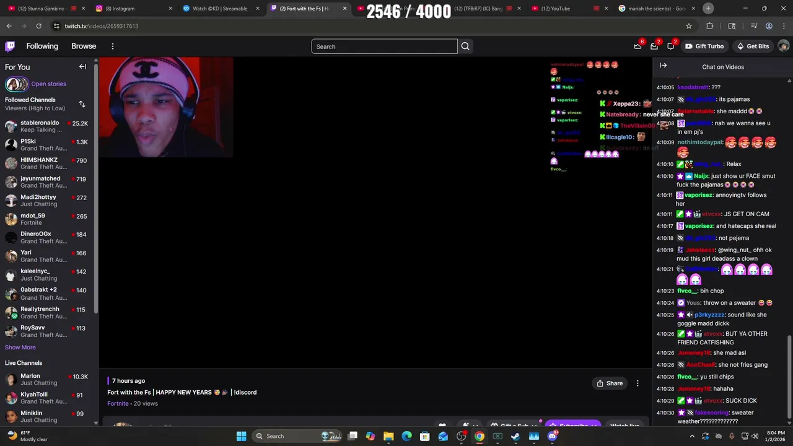793x446 pixels.
Task: Open the Chrome profile icon
Action: (x=769, y=26)
